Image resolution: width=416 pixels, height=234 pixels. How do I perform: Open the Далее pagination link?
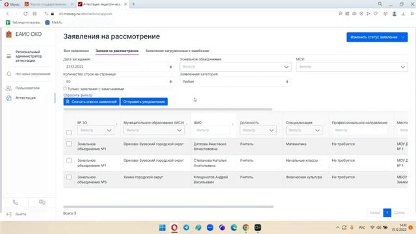click(399, 213)
